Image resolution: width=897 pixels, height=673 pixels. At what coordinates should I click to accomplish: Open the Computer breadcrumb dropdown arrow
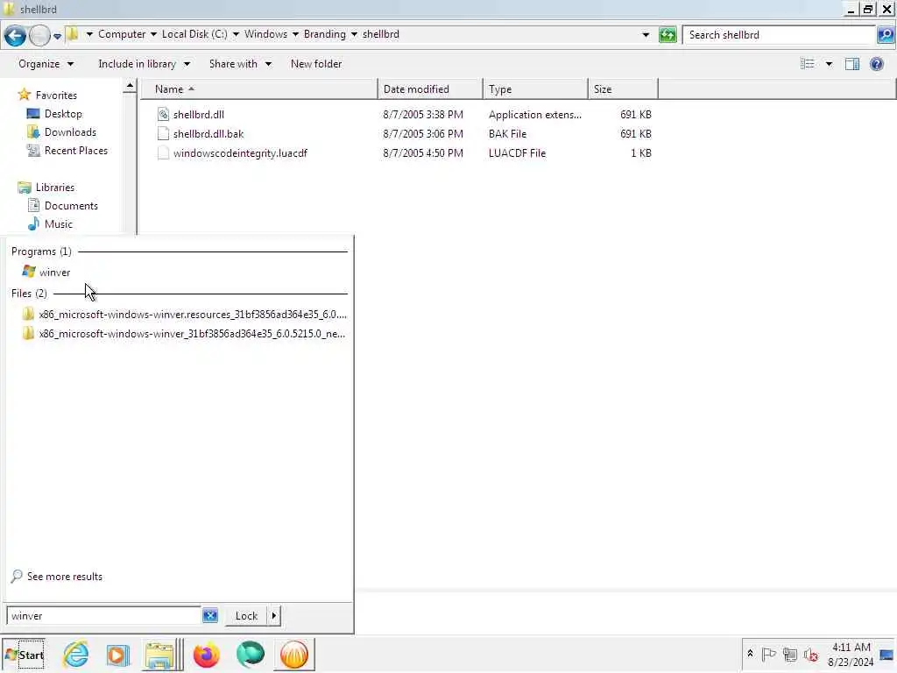click(153, 34)
